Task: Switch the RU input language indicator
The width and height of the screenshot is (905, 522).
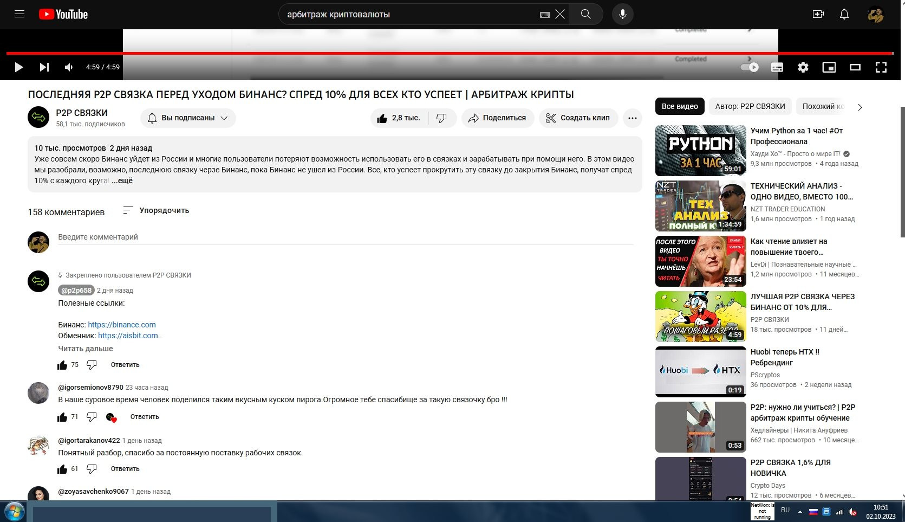Action: point(785,510)
